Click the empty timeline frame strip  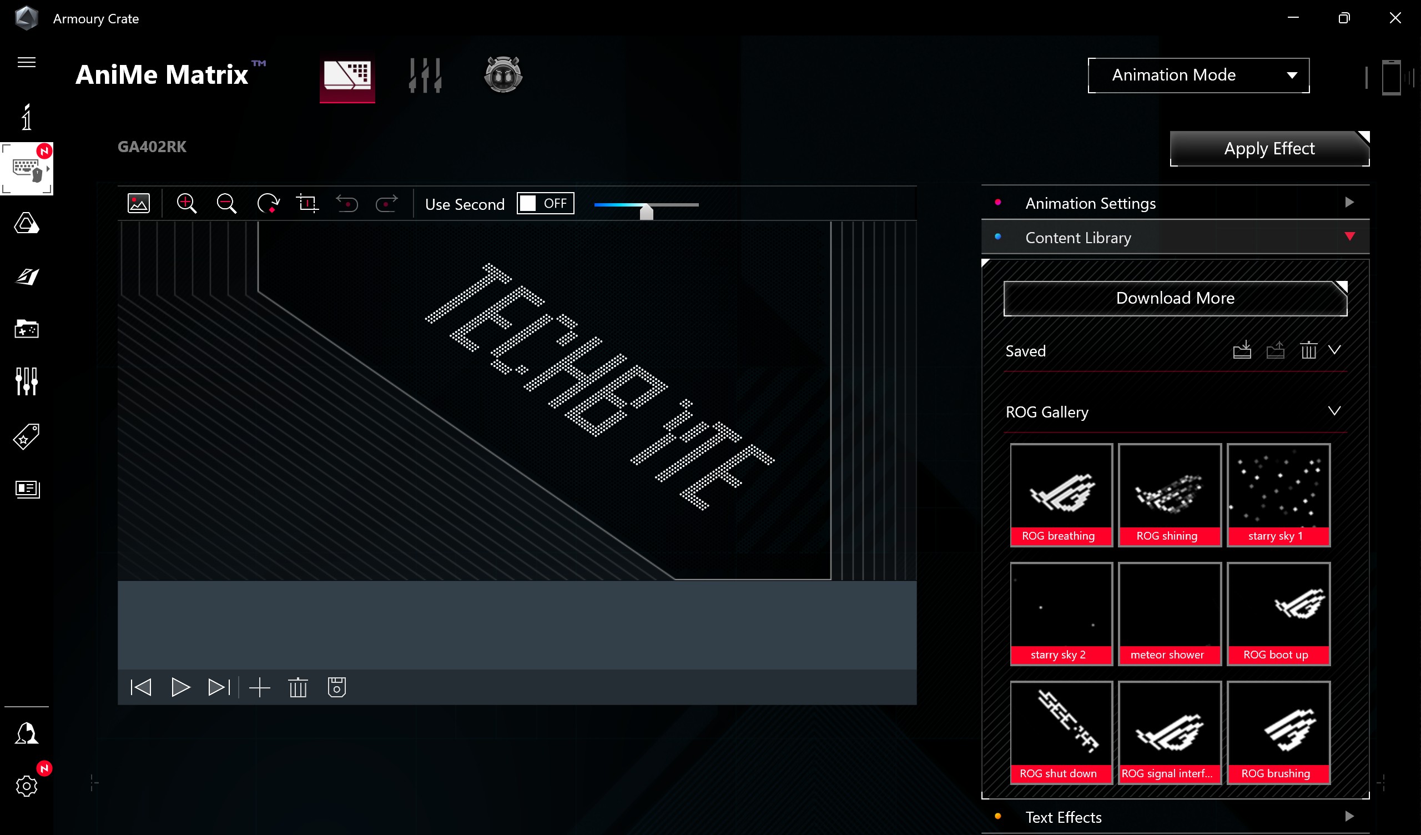click(x=517, y=625)
